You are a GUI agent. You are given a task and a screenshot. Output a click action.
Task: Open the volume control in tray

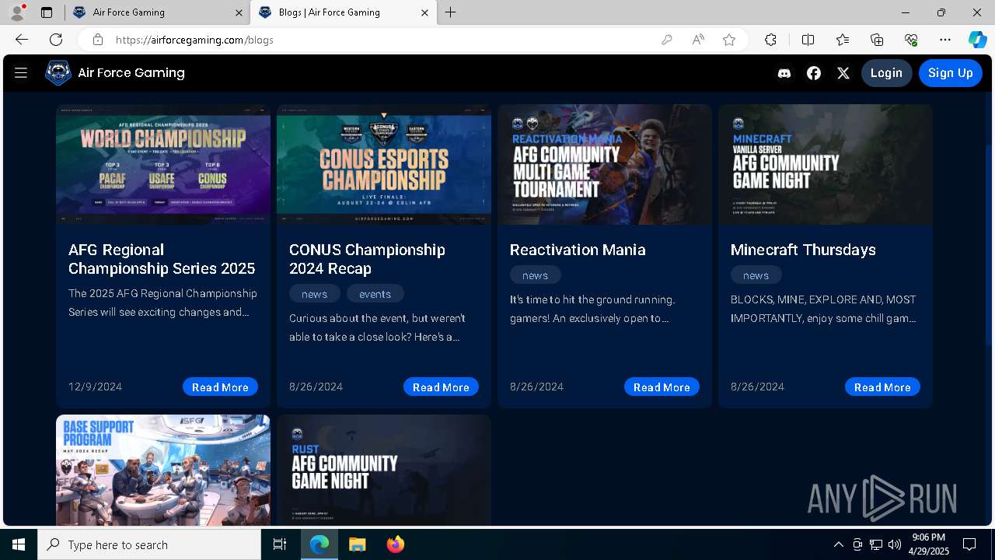(895, 544)
